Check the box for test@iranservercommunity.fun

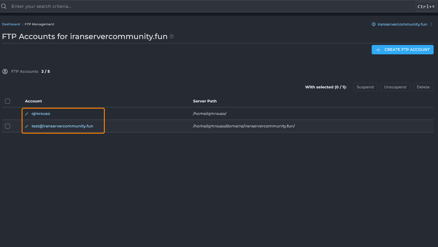8,126
